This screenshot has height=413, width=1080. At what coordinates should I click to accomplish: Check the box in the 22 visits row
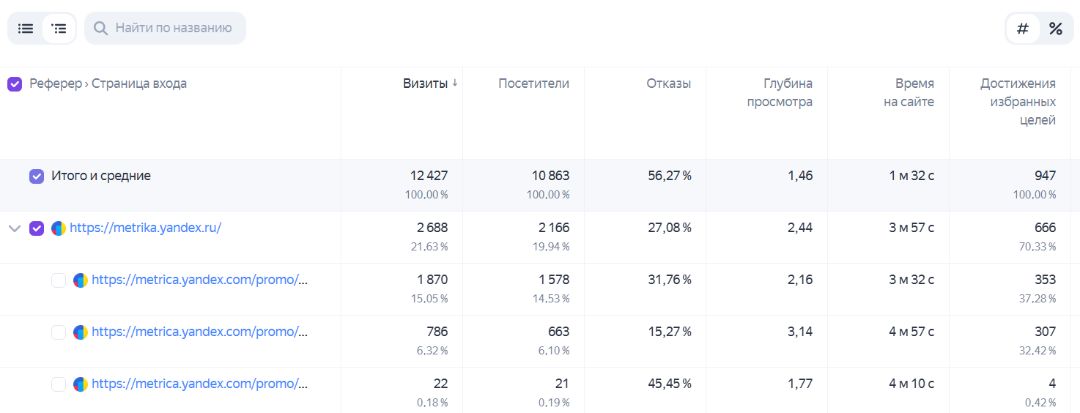[x=59, y=384]
